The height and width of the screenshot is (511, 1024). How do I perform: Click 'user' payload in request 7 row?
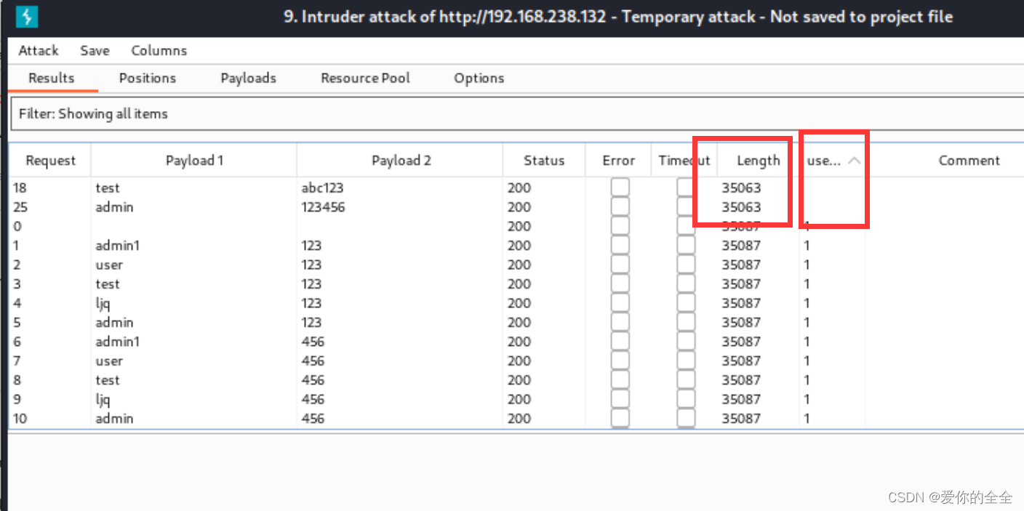[x=109, y=361]
